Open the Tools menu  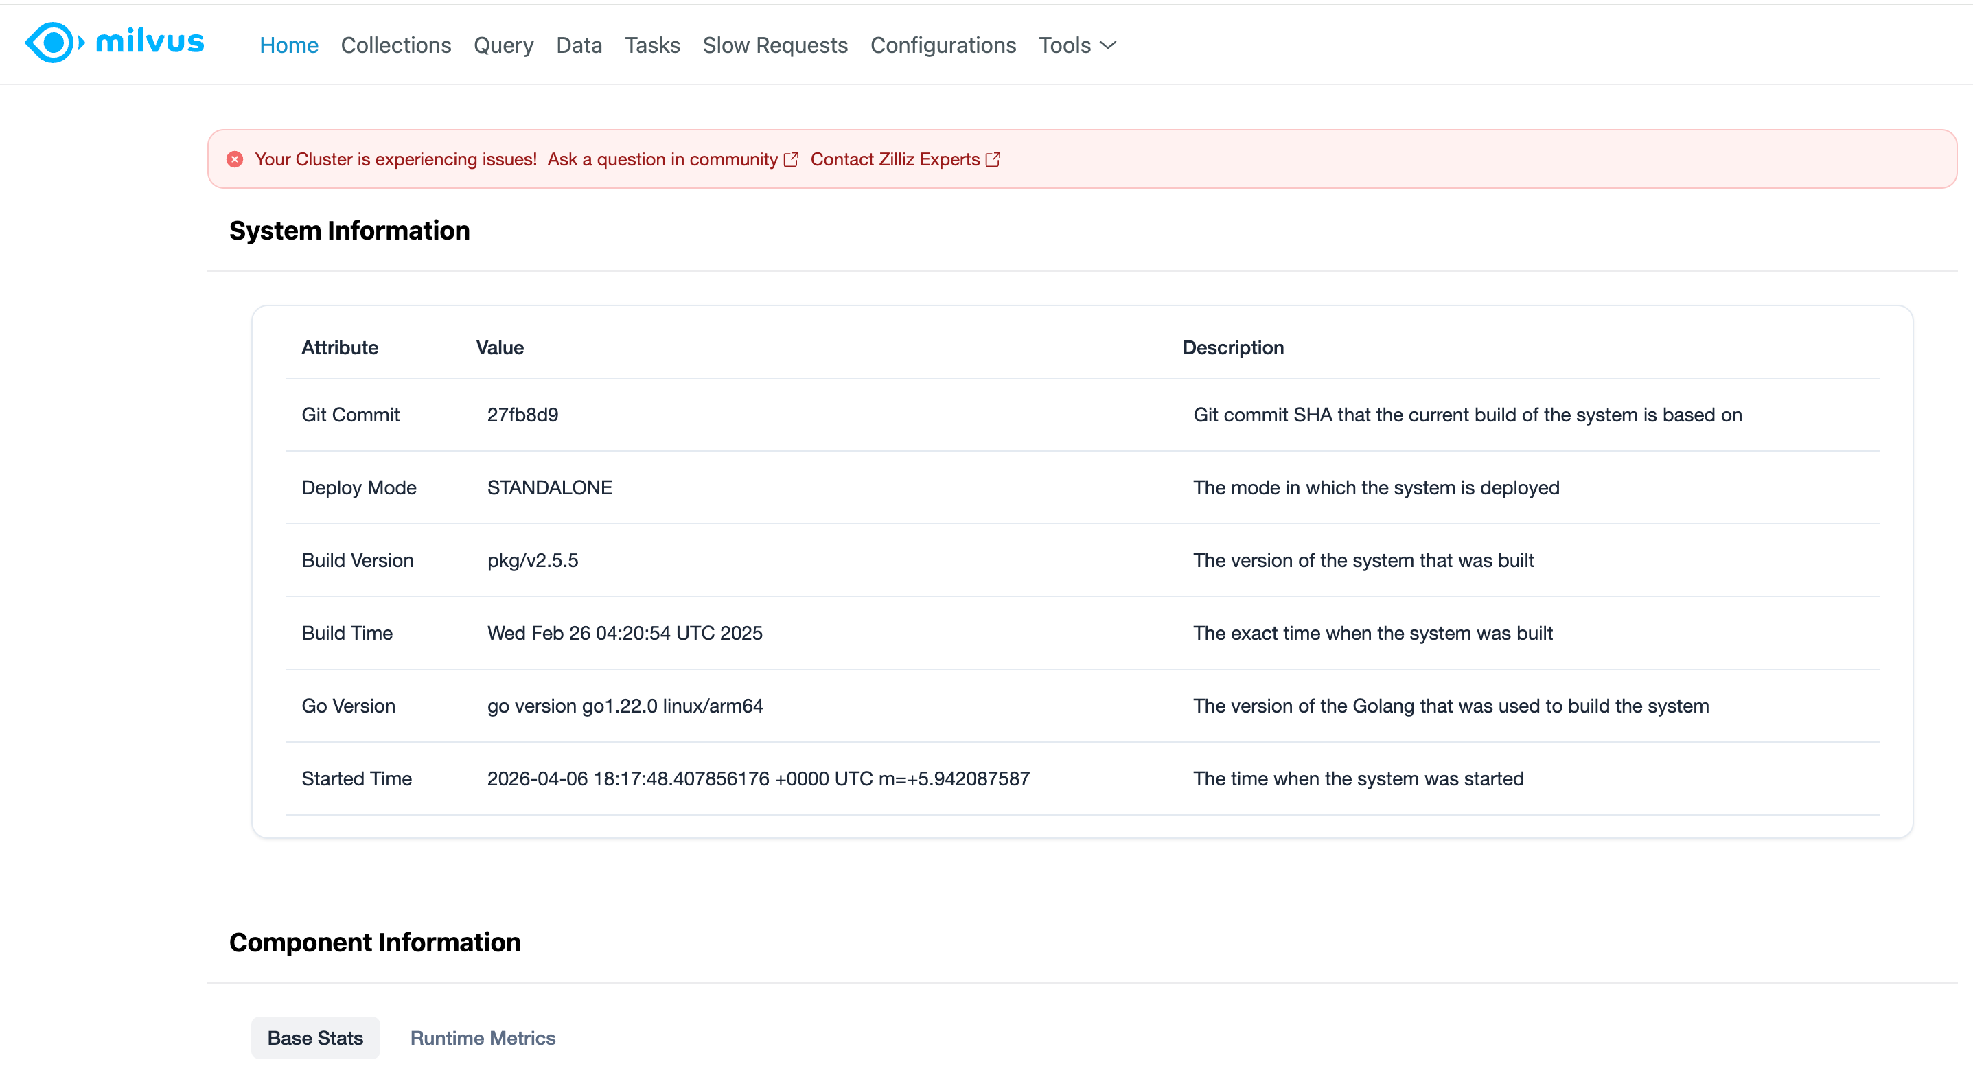point(1065,45)
